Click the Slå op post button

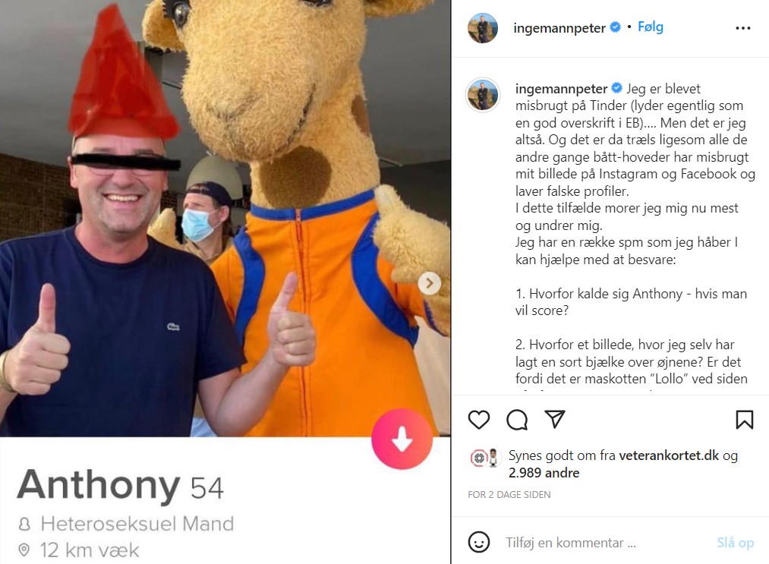735,543
